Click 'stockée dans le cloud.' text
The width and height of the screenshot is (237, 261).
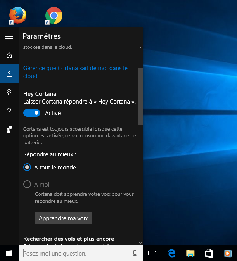48,47
